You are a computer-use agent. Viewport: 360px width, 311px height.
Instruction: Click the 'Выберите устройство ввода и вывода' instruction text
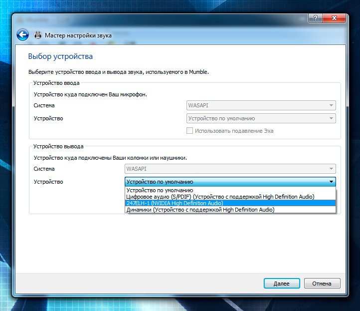point(119,72)
